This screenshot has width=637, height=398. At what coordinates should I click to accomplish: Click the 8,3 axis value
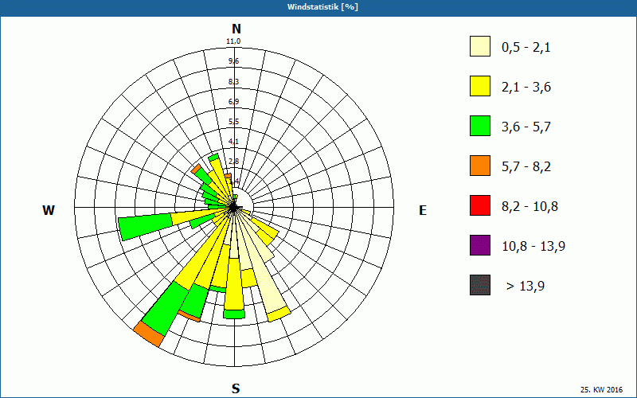pyautogui.click(x=233, y=82)
